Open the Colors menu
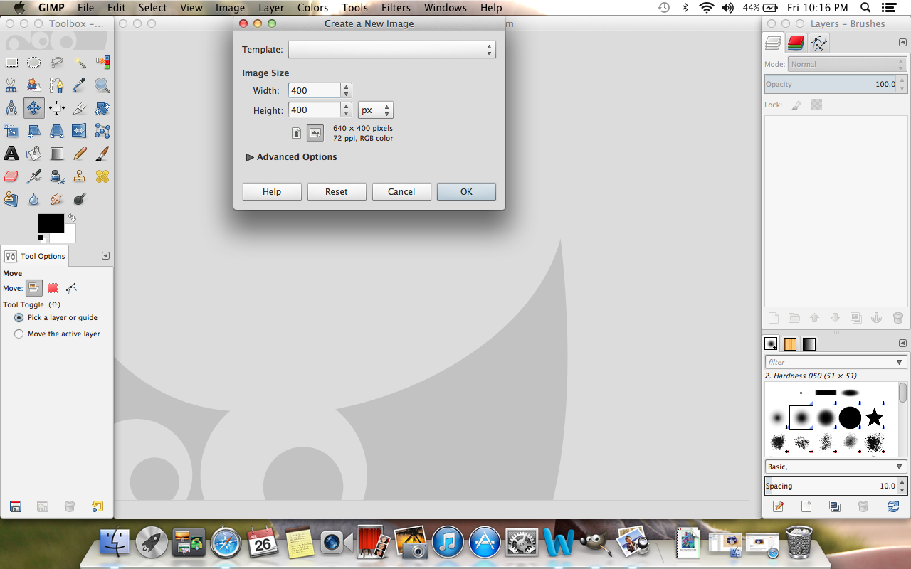This screenshot has height=569, width=911. pyautogui.click(x=313, y=8)
